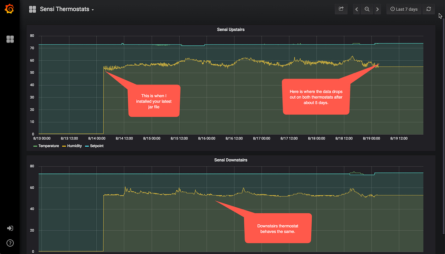Viewport: 445px width, 254px height.
Task: Click the share dashboard icon
Action: tap(341, 9)
